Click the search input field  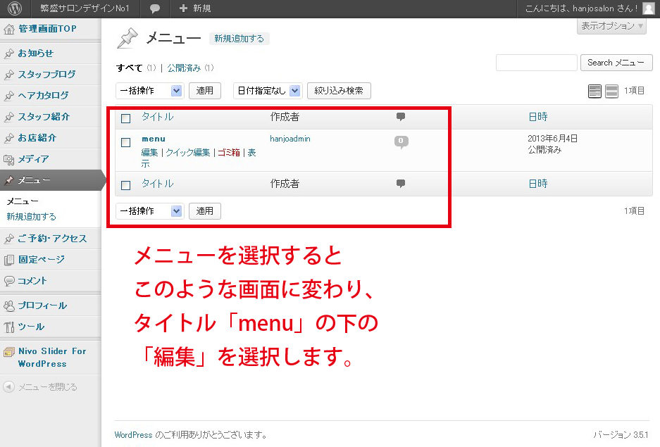pyautogui.click(x=536, y=63)
